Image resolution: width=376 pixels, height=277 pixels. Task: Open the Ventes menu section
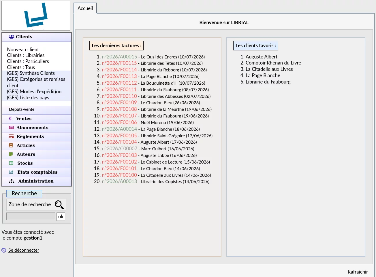click(x=37, y=119)
